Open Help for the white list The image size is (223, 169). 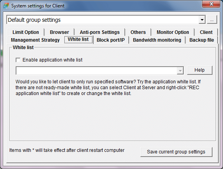pyautogui.click(x=200, y=70)
